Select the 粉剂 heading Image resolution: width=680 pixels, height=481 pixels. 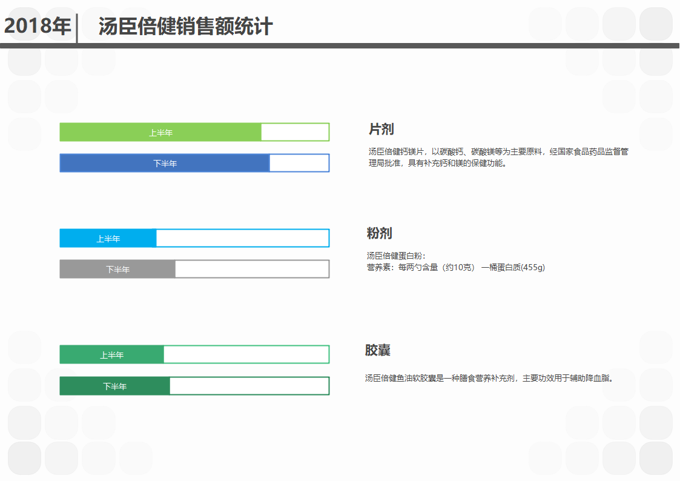(x=380, y=233)
